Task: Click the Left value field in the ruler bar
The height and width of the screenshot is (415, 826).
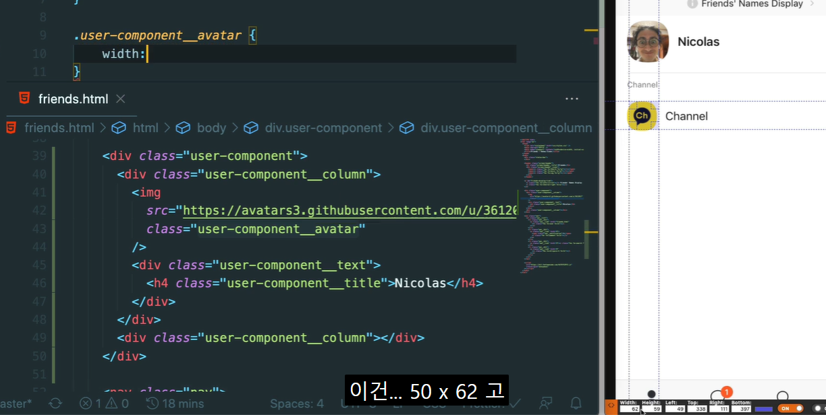Action: coord(675,409)
